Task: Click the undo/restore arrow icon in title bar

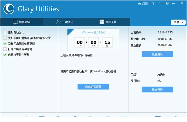Action: tap(160, 3)
